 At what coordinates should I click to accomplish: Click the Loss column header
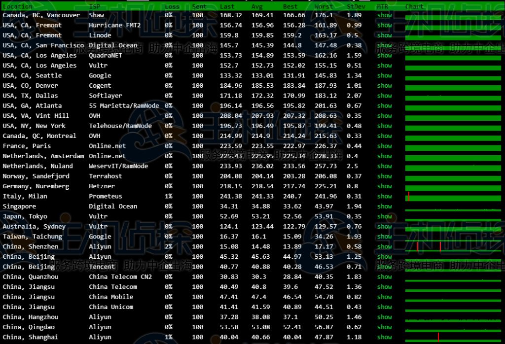tap(172, 6)
